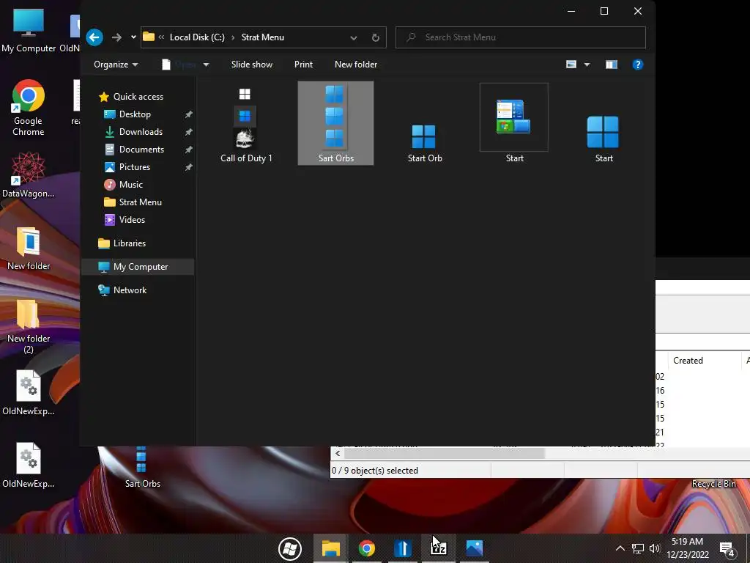Show hidden system tray icons
Viewport: 750px width, 563px height.
(620, 548)
